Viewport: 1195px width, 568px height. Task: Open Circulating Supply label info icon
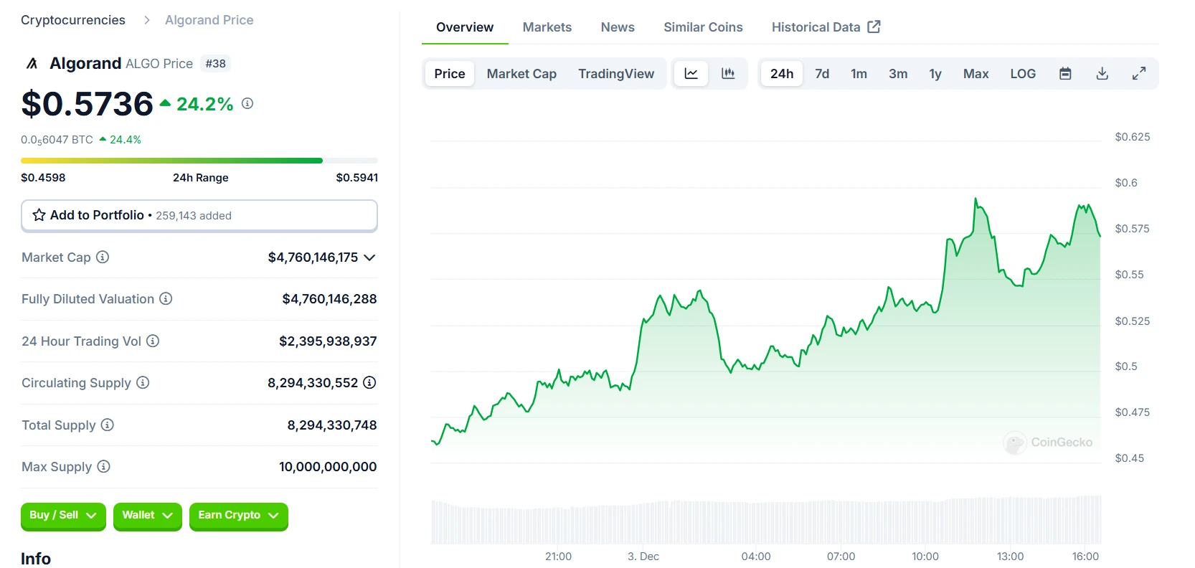point(143,382)
